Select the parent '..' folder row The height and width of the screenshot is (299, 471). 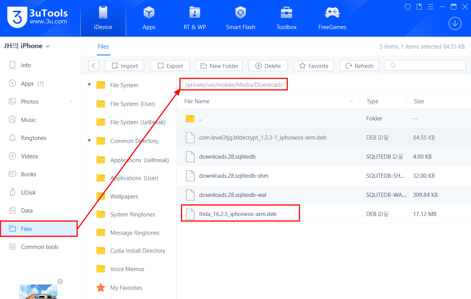click(324, 119)
